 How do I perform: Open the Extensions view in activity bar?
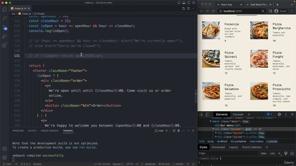click(4, 45)
